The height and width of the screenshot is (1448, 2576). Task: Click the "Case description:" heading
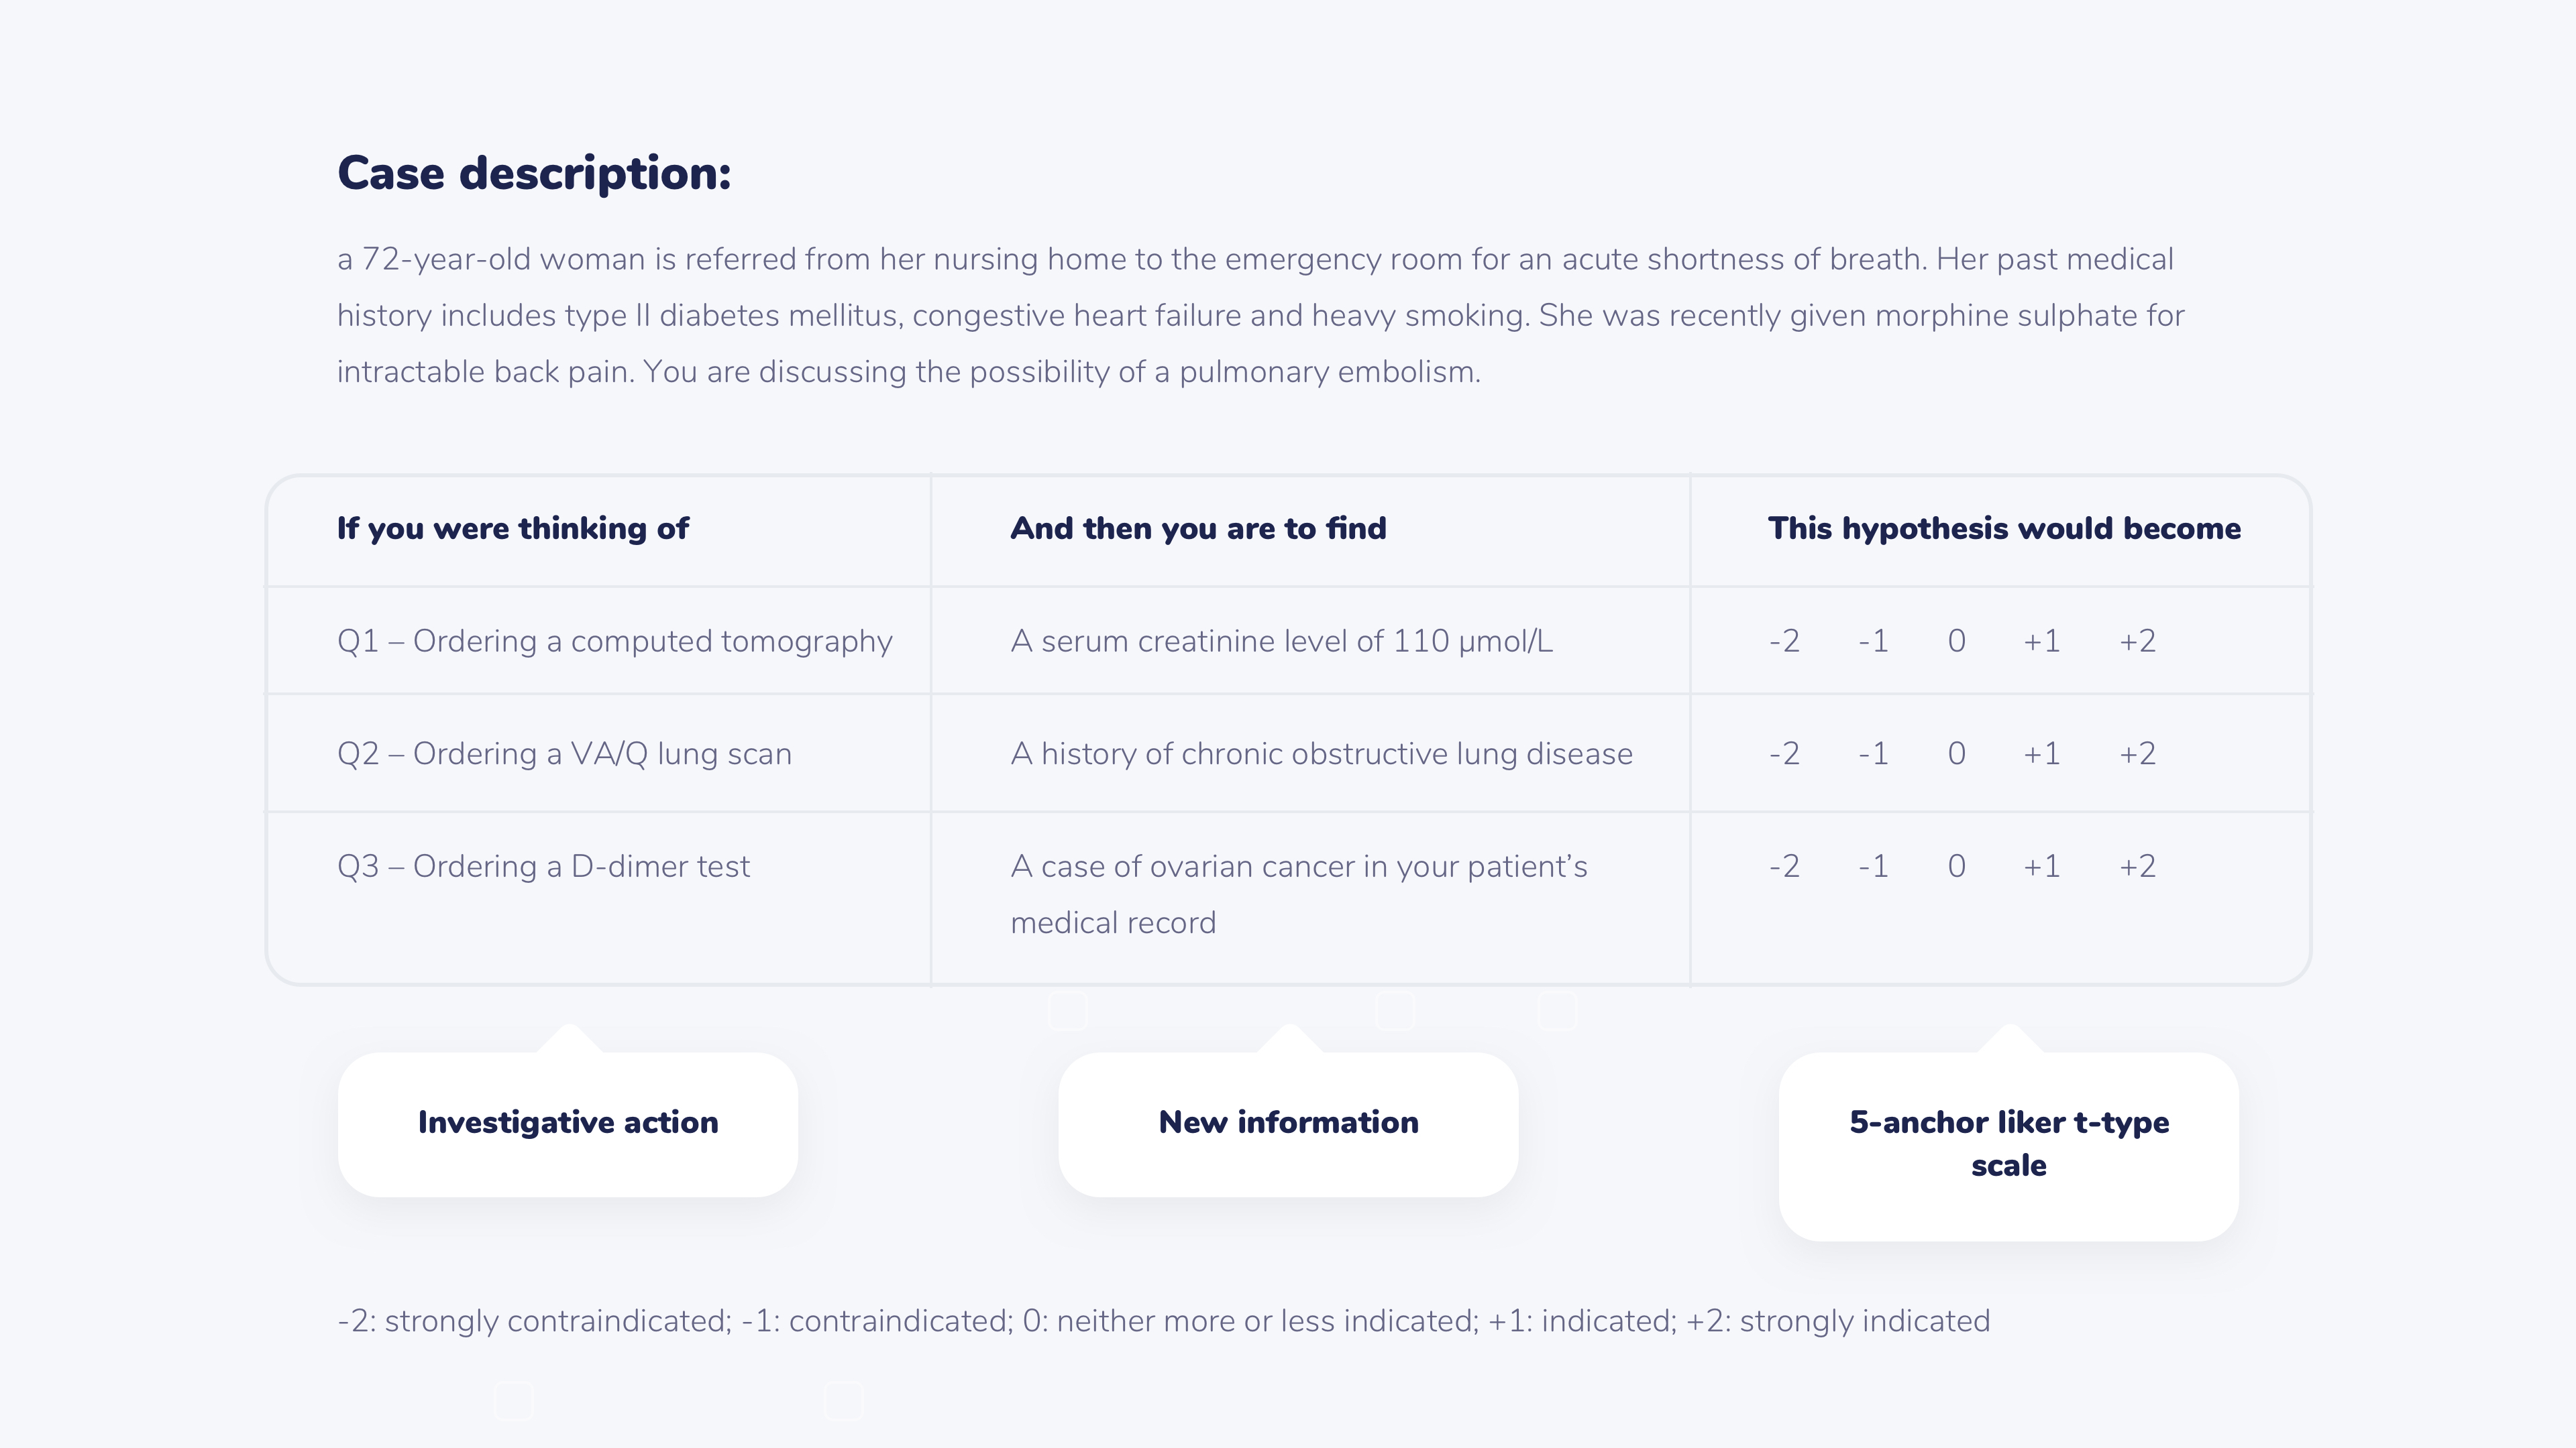click(534, 174)
